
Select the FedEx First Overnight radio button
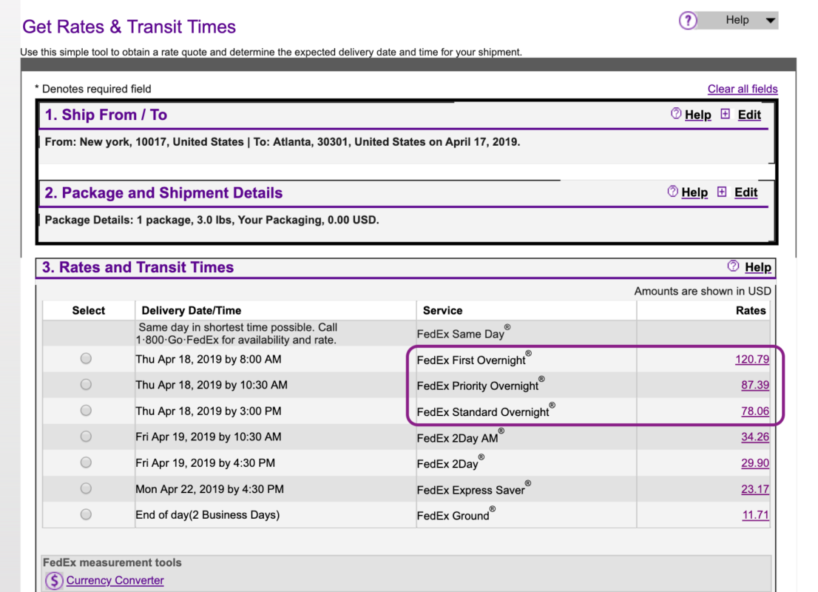point(85,358)
